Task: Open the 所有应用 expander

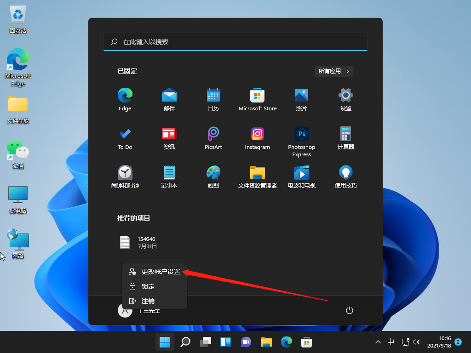Action: [x=334, y=71]
